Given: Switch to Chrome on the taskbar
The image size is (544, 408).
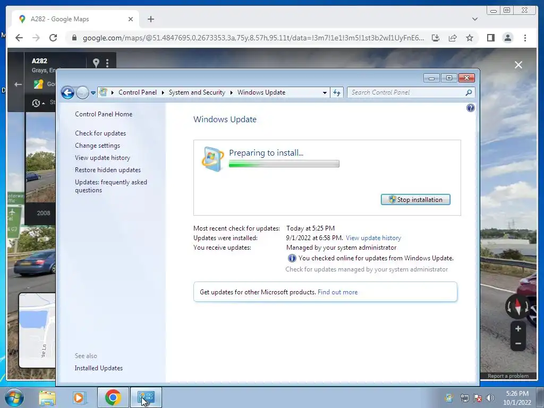Looking at the screenshot, I should [x=113, y=398].
